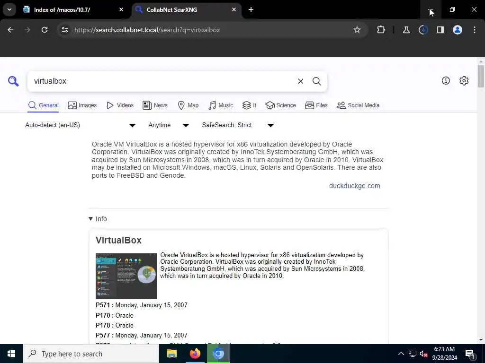Viewport: 485px width, 363px height.
Task: Click the address bar URL
Action: click(x=147, y=30)
